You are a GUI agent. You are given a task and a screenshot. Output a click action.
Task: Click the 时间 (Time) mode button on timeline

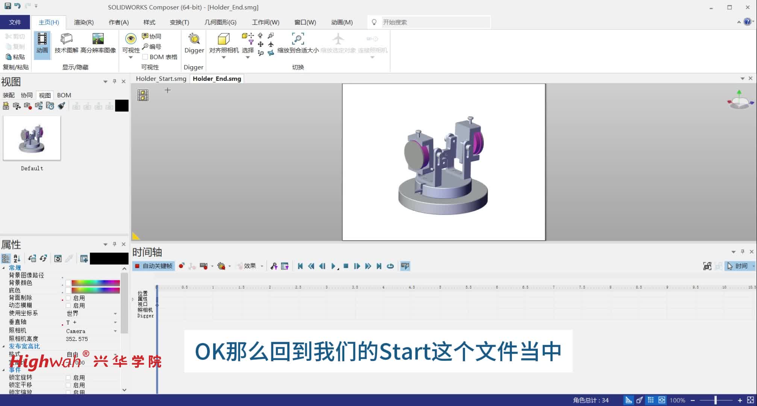738,266
